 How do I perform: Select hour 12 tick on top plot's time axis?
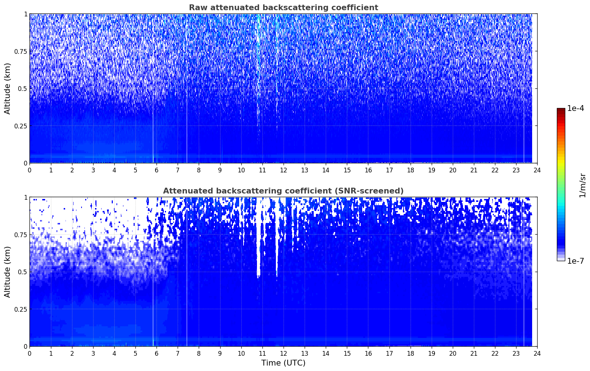click(283, 170)
